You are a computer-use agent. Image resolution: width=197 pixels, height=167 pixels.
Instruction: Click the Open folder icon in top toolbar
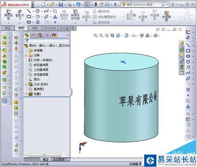[52, 5]
